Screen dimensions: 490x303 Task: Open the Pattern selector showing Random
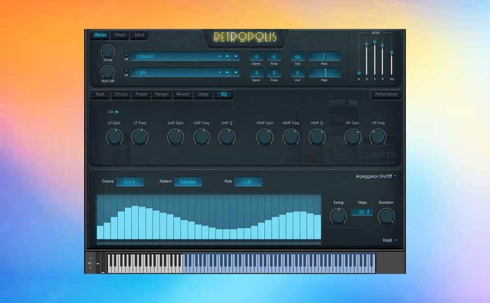188,182
